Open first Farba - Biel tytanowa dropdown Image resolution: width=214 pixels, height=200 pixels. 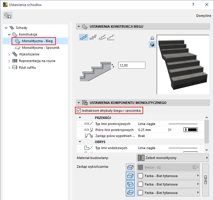(168, 176)
